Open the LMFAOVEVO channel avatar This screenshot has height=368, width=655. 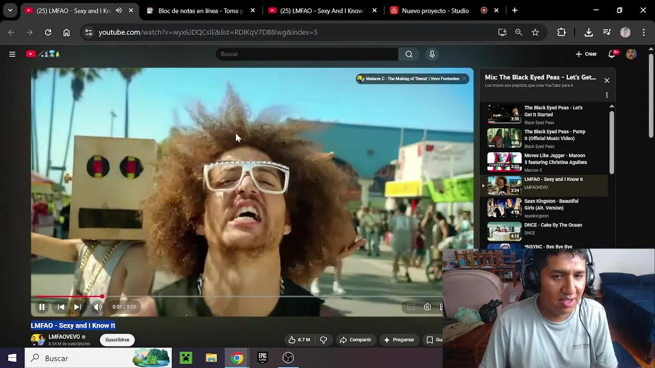(x=38, y=340)
